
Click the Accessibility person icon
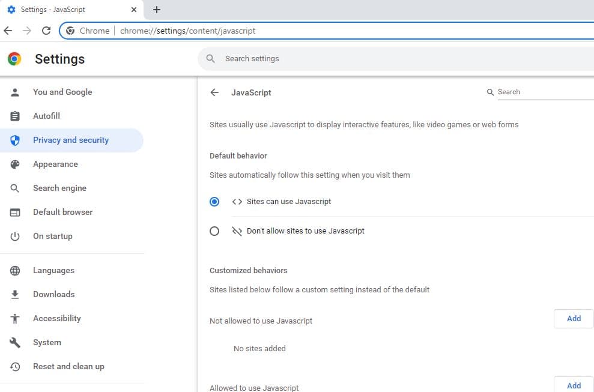click(16, 318)
